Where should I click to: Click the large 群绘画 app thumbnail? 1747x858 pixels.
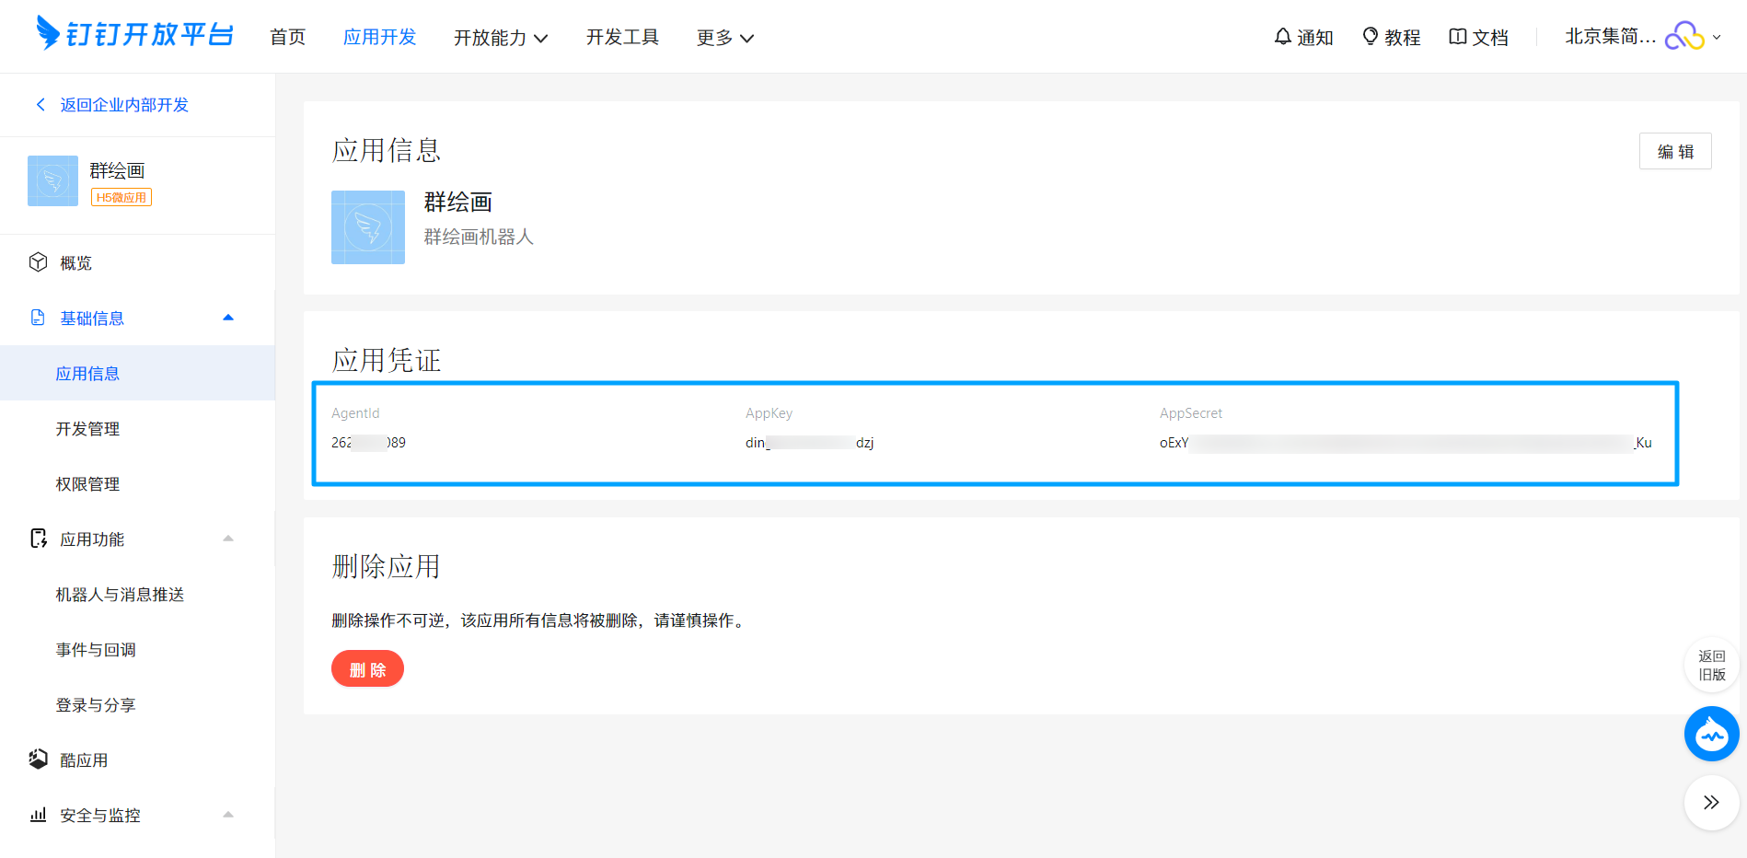coord(368,227)
